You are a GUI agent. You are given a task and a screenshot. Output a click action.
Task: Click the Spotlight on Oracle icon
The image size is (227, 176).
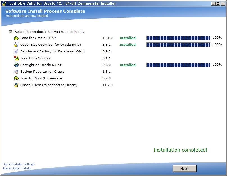(x=16, y=65)
